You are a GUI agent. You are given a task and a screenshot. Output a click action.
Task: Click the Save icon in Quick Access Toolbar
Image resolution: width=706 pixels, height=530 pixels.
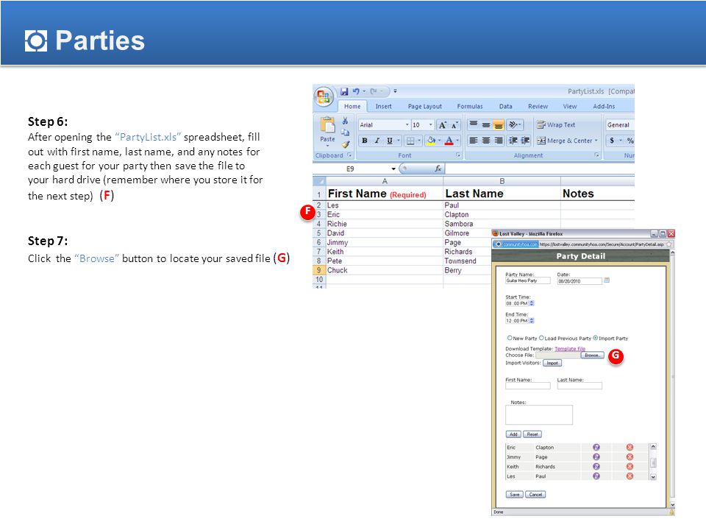pos(344,91)
